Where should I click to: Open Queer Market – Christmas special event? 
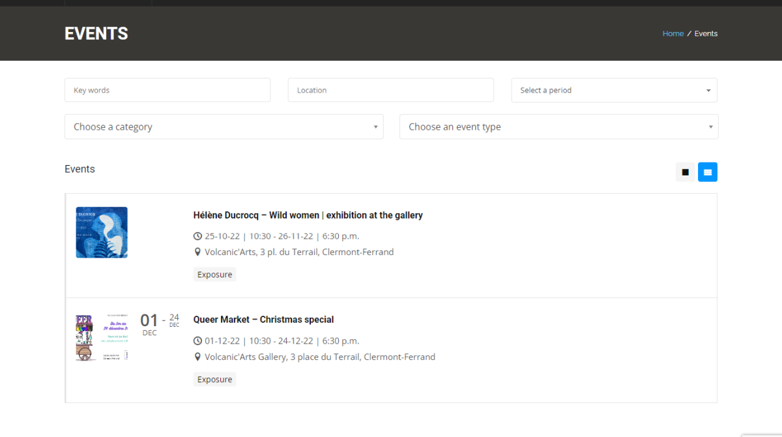tap(263, 320)
